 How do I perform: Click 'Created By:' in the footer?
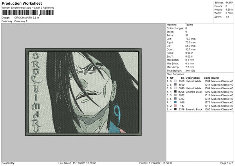[8, 163]
